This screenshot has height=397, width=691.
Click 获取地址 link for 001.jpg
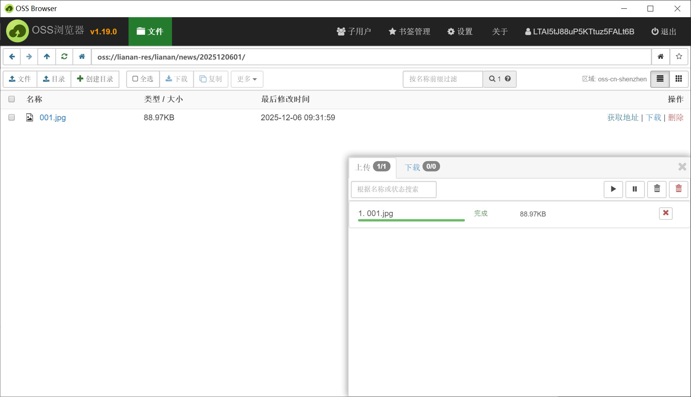622,118
